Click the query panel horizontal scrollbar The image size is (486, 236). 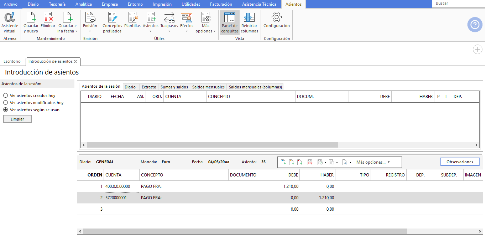(212, 145)
